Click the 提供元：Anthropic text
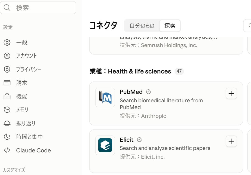Screen dimensions: 251x175 (143, 116)
